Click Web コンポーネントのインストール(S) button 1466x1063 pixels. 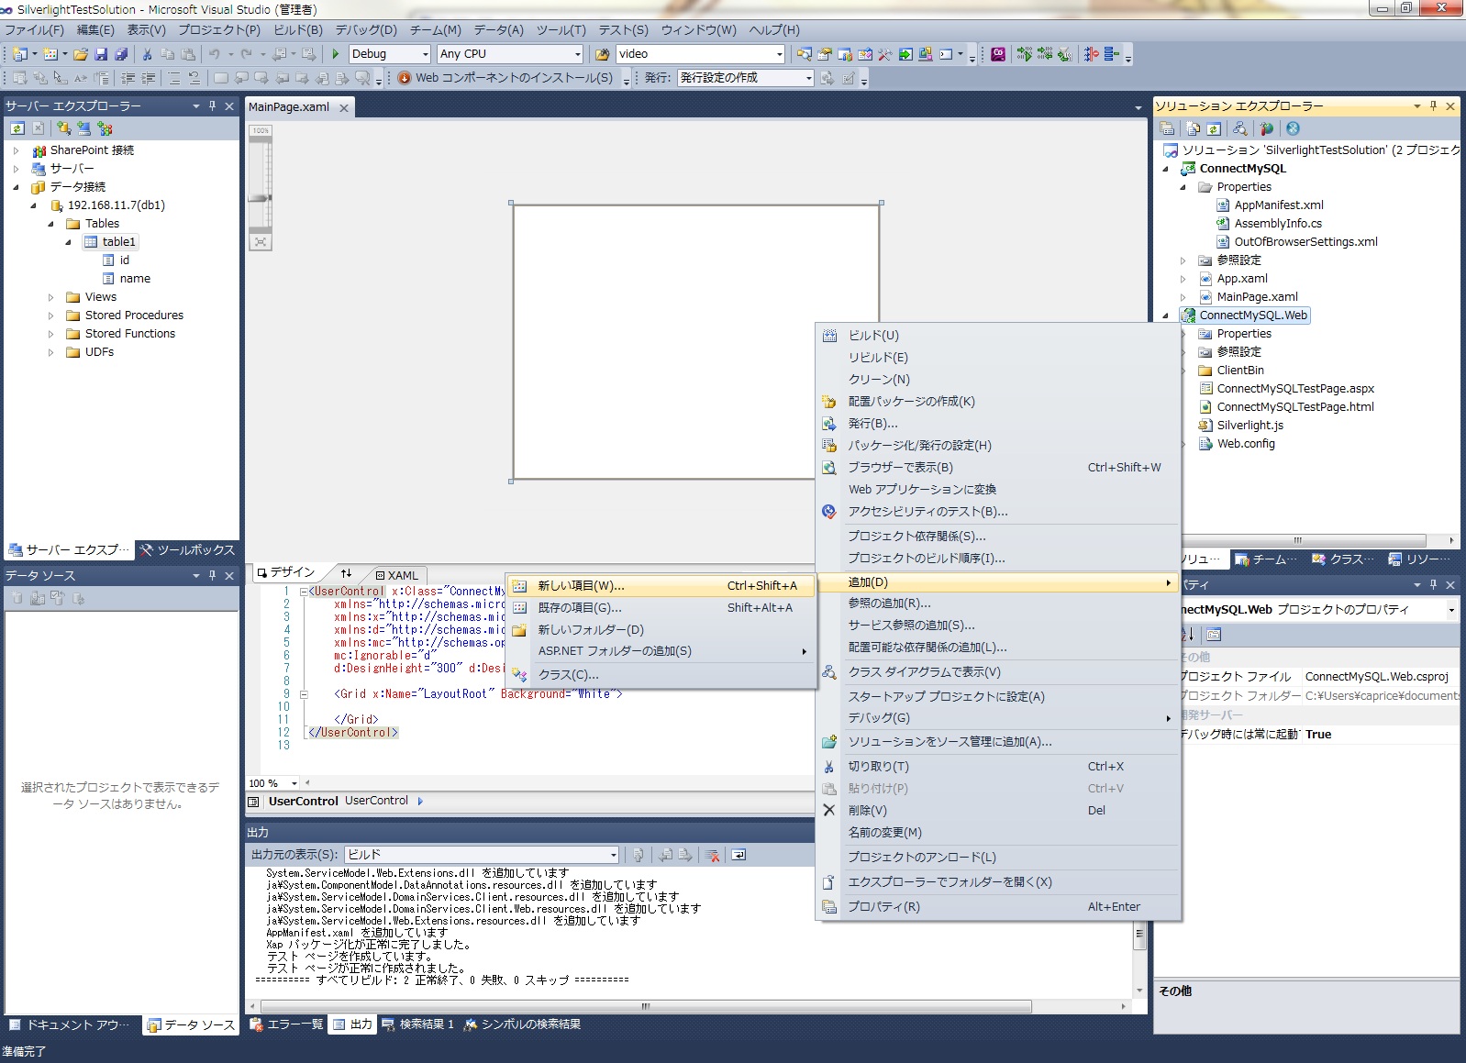click(506, 78)
